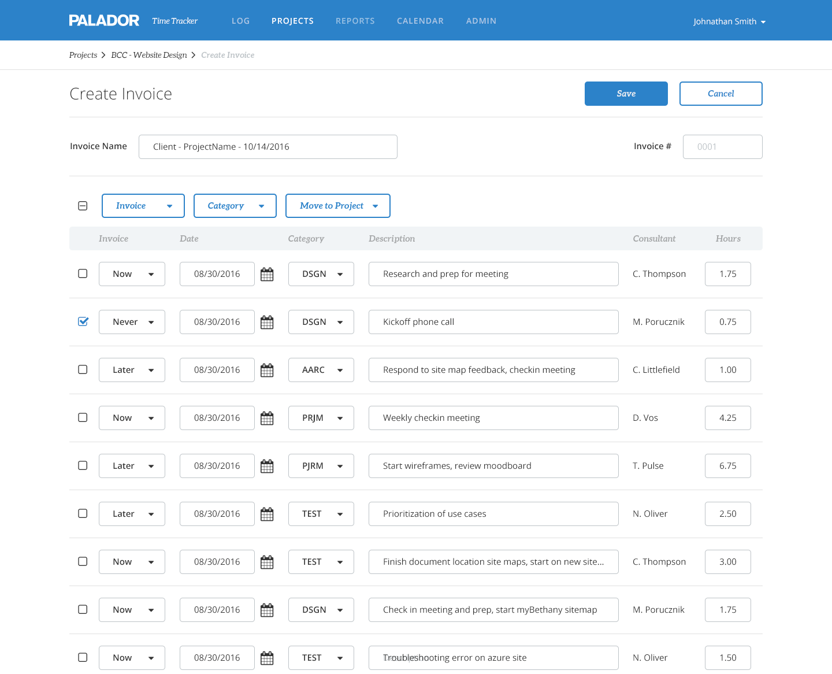Open PJRM category dropdown for T. Pulse row
This screenshot has width=832, height=674.
click(x=321, y=466)
